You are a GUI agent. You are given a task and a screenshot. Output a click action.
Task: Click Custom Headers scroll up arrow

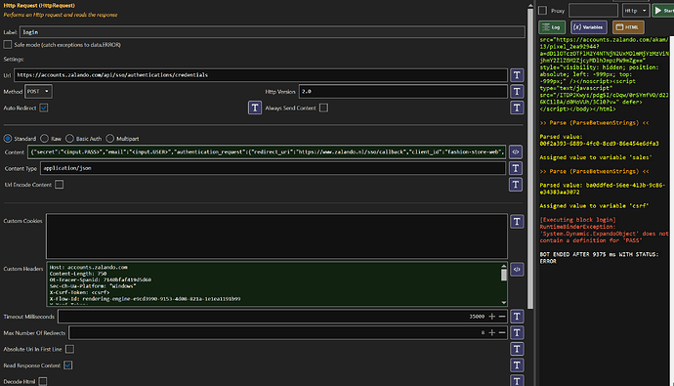click(504, 267)
